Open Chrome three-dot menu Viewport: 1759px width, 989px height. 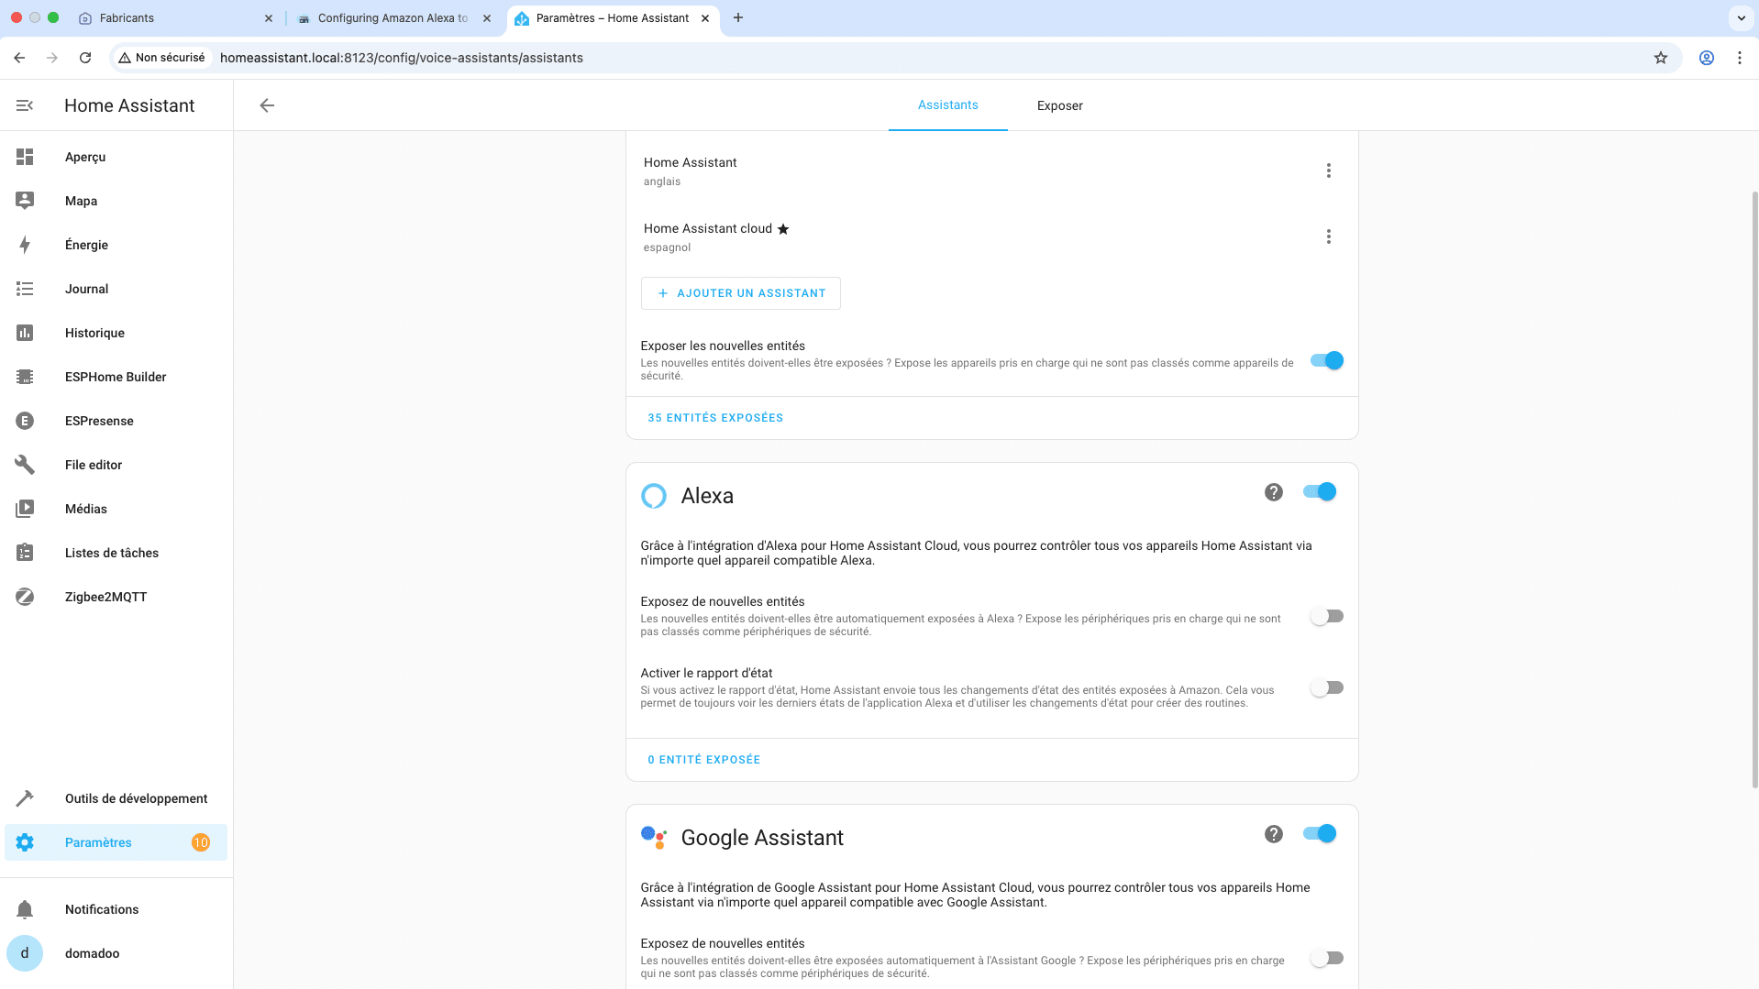coord(1740,58)
